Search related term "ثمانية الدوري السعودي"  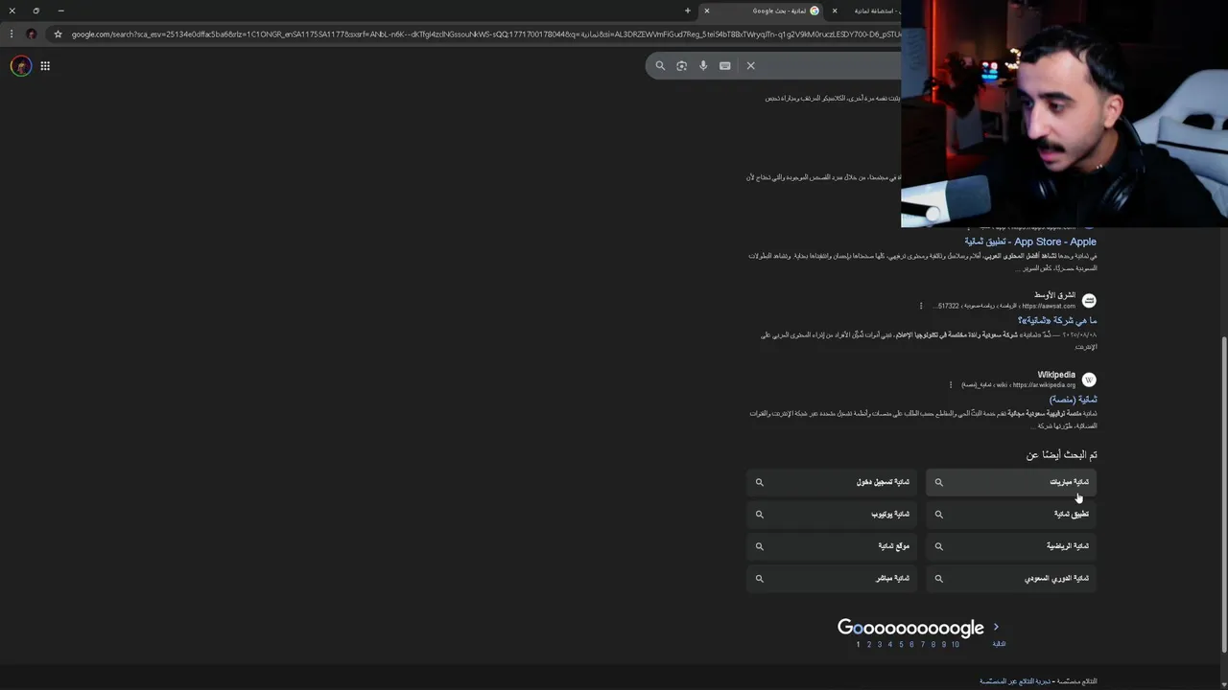tap(1011, 578)
